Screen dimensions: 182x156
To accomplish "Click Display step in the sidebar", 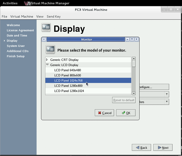I will point(12,41).
